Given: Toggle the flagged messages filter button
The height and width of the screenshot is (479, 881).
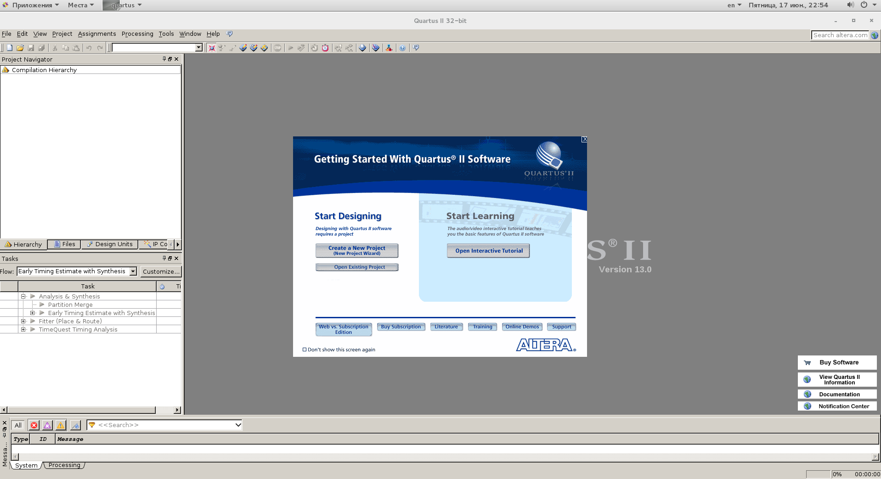Looking at the screenshot, I should point(75,425).
